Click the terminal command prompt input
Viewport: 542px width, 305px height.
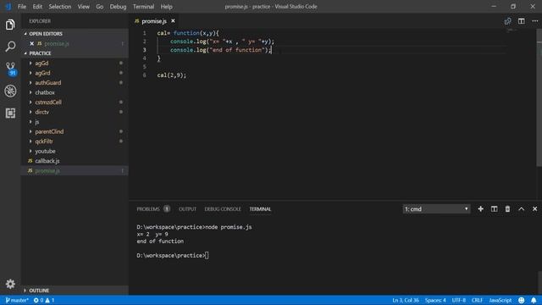point(207,256)
